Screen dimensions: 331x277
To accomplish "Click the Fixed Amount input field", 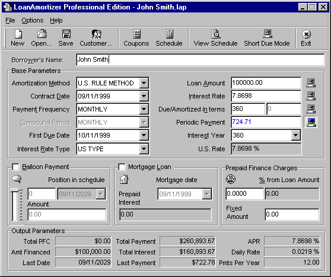I will [292, 215].
